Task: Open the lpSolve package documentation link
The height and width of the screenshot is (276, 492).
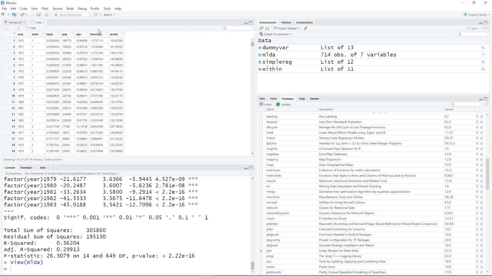Action: pyautogui.click(x=271, y=143)
